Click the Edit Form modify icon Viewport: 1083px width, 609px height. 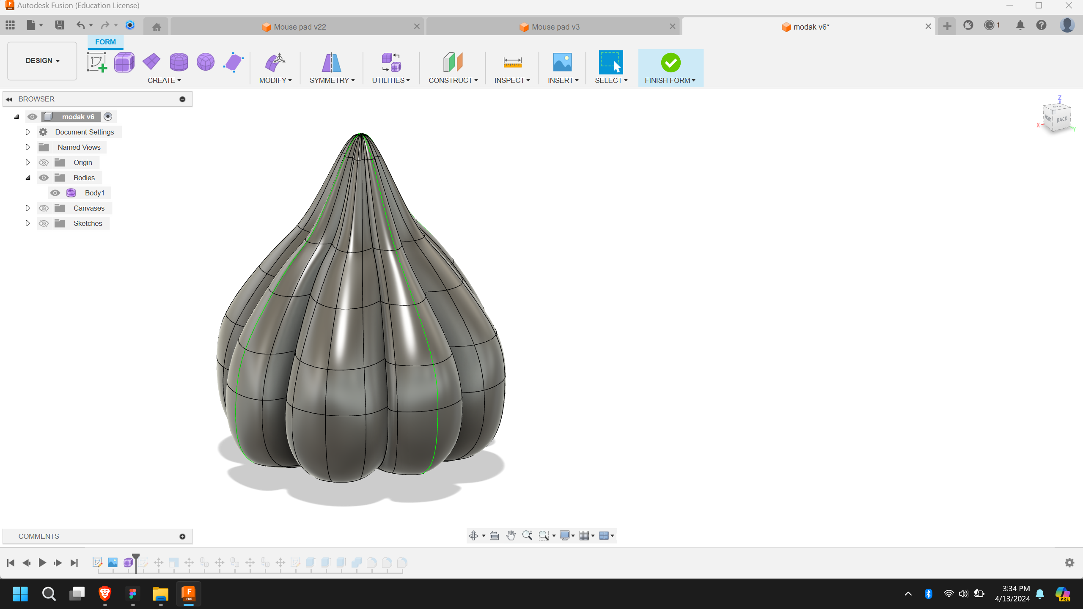pyautogui.click(x=275, y=62)
